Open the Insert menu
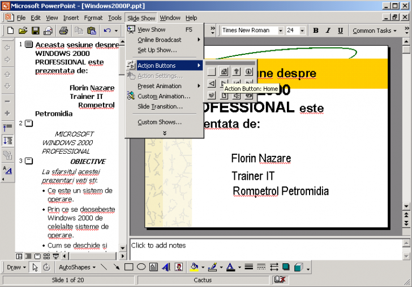The width and height of the screenshot is (412, 287). coord(71,18)
